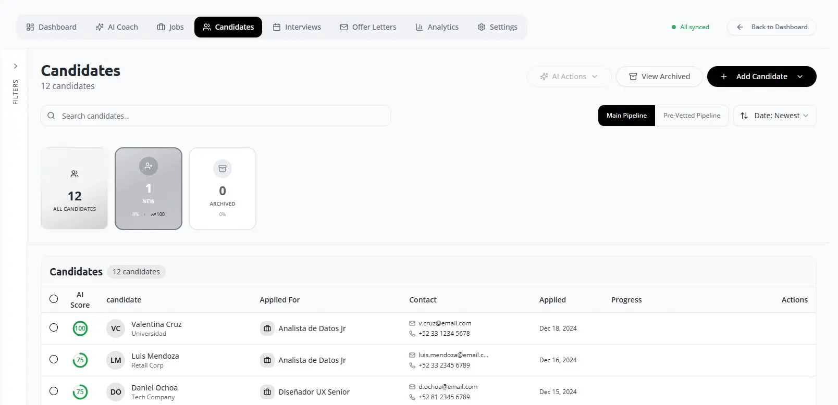Click the briefcase icon in Valentina Cruz's row

[267, 328]
